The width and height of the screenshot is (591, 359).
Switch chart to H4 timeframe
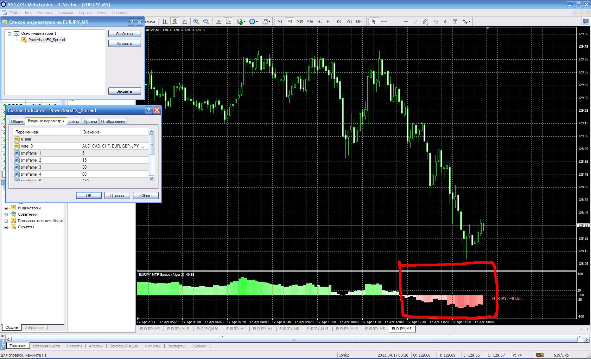[x=329, y=21]
